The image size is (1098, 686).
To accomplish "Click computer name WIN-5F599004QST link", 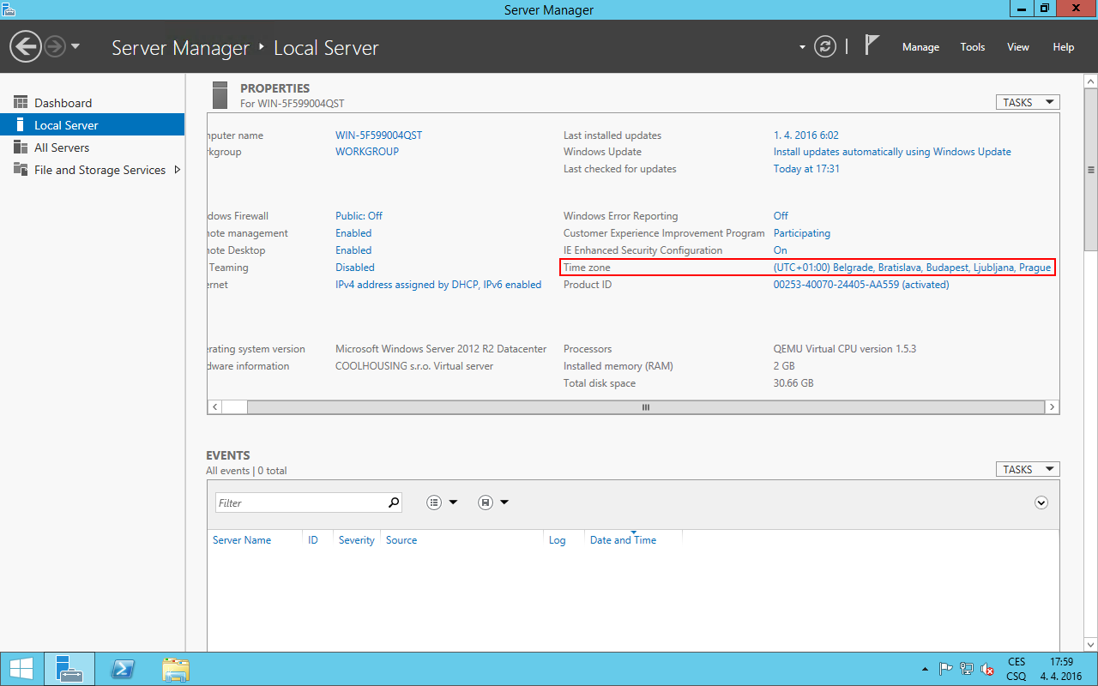I will [x=378, y=135].
